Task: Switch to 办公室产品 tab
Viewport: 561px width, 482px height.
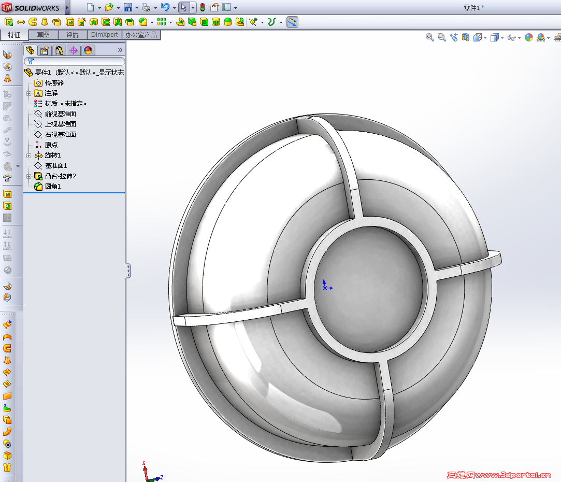Action: tap(141, 35)
